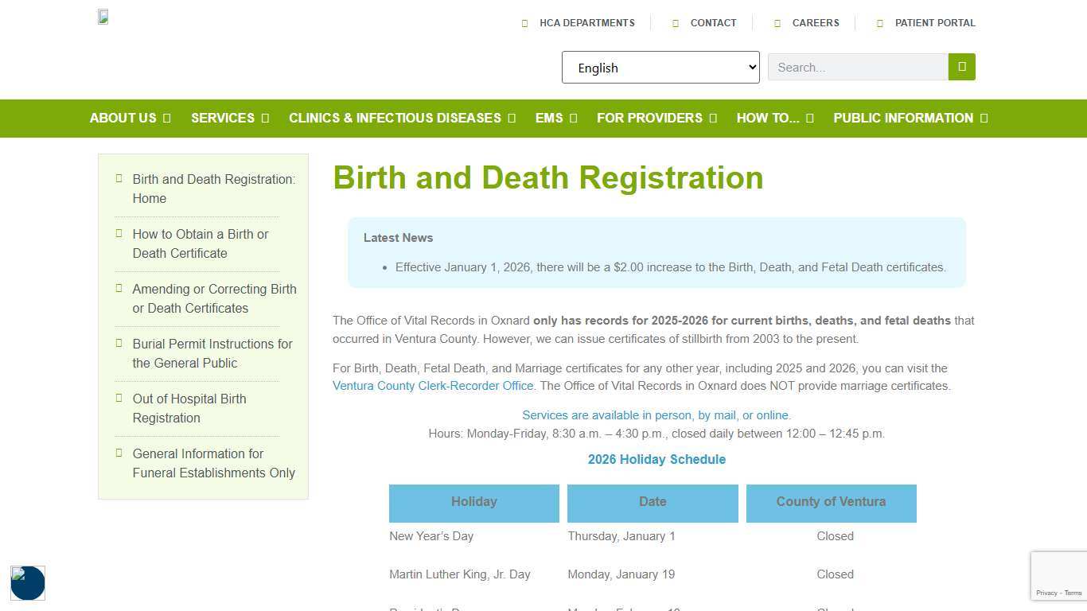Open the accessibility widget in bottom-left corner
The width and height of the screenshot is (1087, 611).
click(x=27, y=583)
